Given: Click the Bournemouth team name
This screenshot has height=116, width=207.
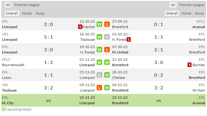Looking at the screenshot, I should [13, 65].
